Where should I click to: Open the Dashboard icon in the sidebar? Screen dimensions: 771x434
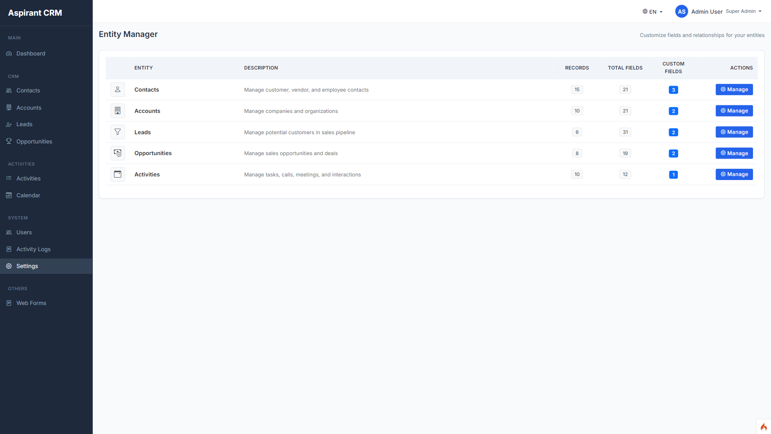9,53
